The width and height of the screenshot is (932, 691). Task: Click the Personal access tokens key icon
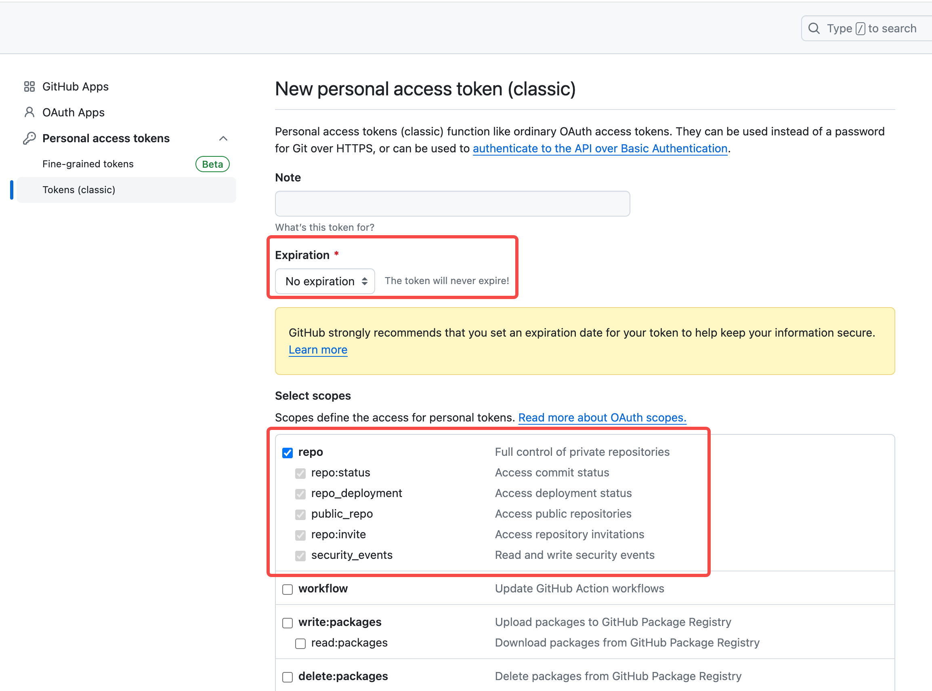point(29,138)
